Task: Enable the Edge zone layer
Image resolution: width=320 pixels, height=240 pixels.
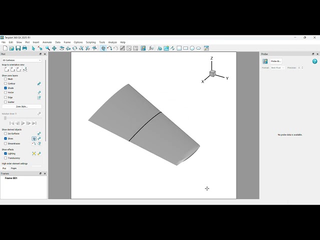Action: tap(5, 97)
